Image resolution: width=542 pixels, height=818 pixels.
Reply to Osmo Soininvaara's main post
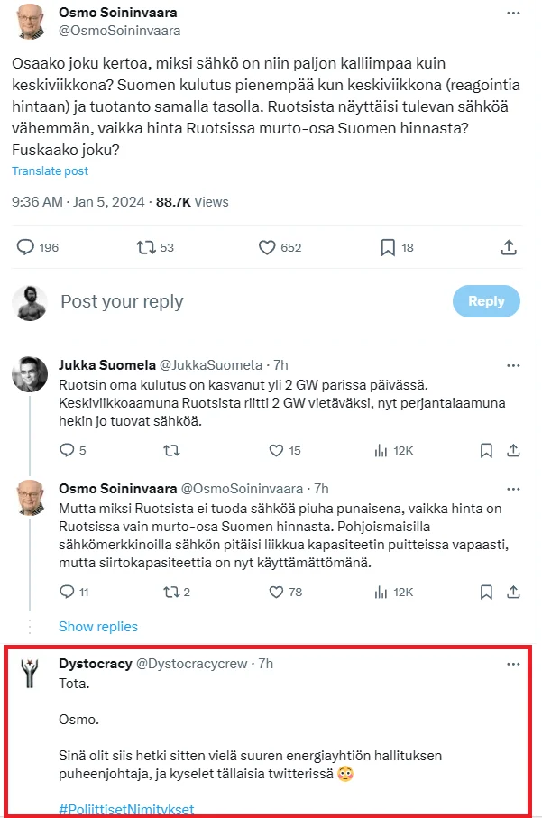26,247
